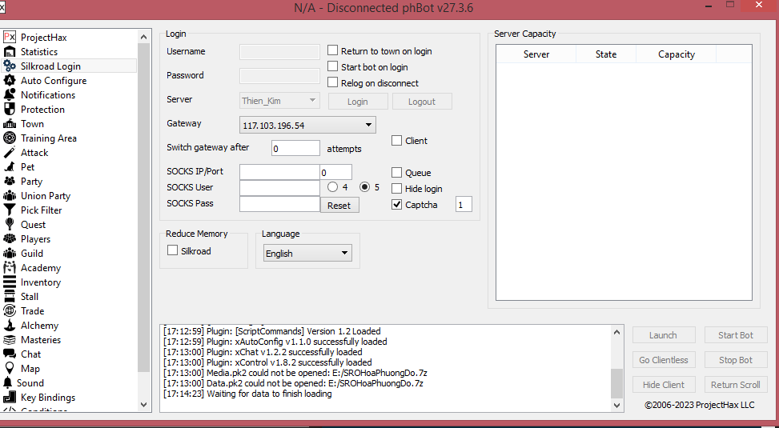Image resolution: width=779 pixels, height=428 pixels.
Task: Click the Protection shield icon in sidebar
Action: coord(10,110)
